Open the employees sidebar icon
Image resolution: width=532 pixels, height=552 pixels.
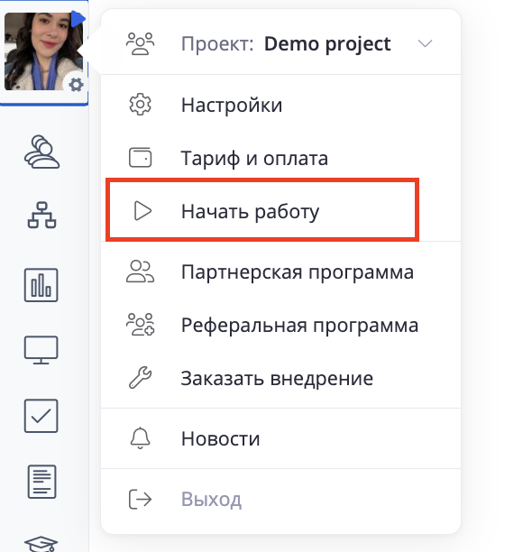tap(41, 152)
